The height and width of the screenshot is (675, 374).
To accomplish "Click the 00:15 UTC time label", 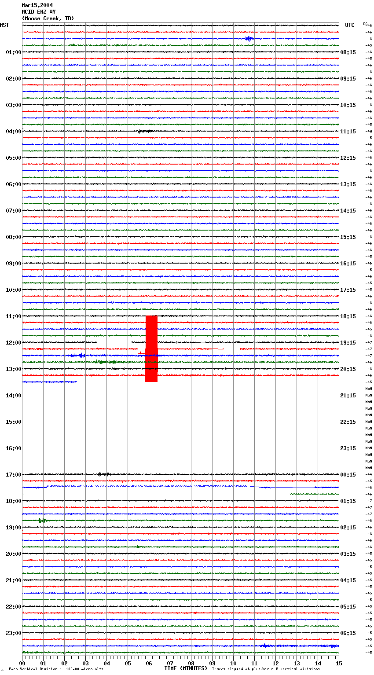I will pyautogui.click(x=348, y=475).
